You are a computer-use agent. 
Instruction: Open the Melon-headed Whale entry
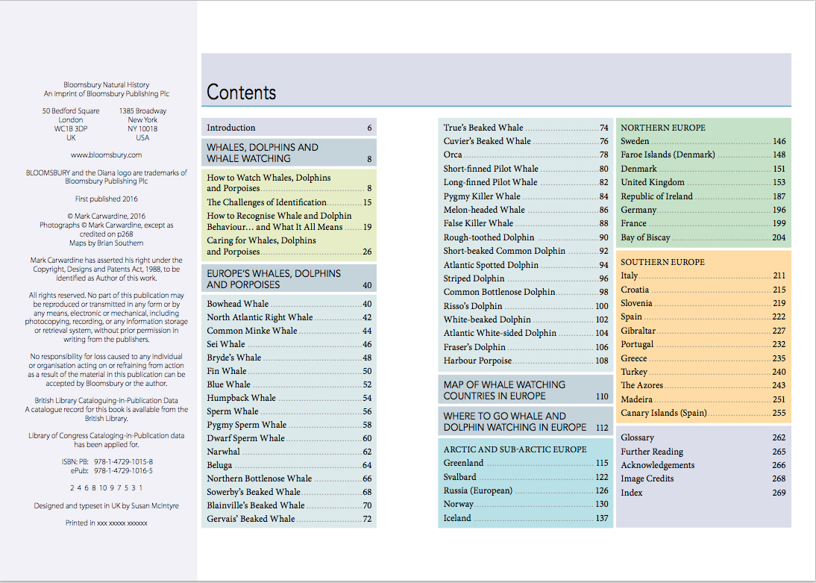pyautogui.click(x=526, y=210)
